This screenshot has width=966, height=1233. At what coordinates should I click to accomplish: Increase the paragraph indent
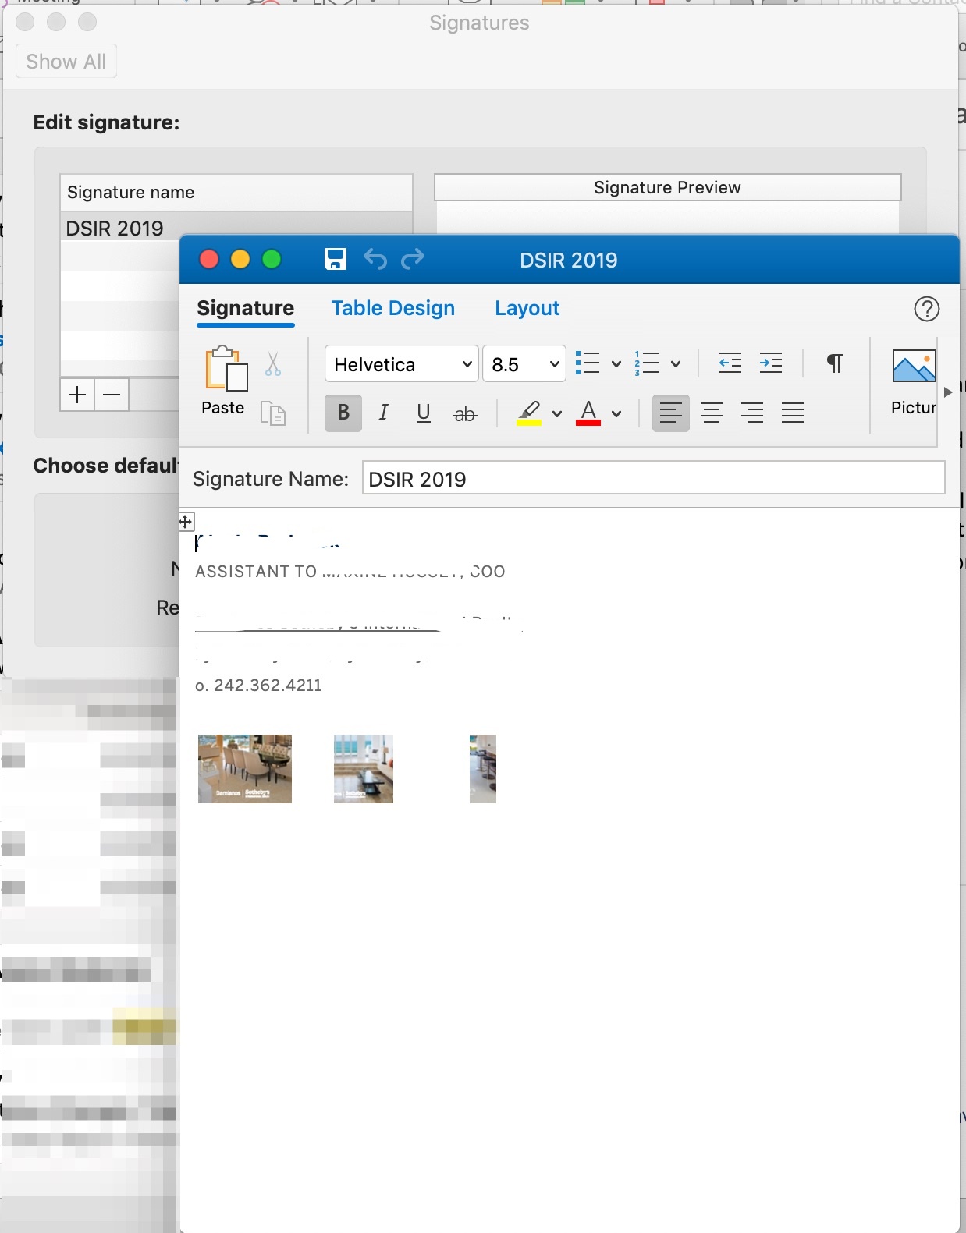click(771, 363)
